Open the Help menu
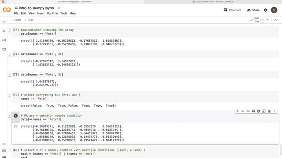 73,13
